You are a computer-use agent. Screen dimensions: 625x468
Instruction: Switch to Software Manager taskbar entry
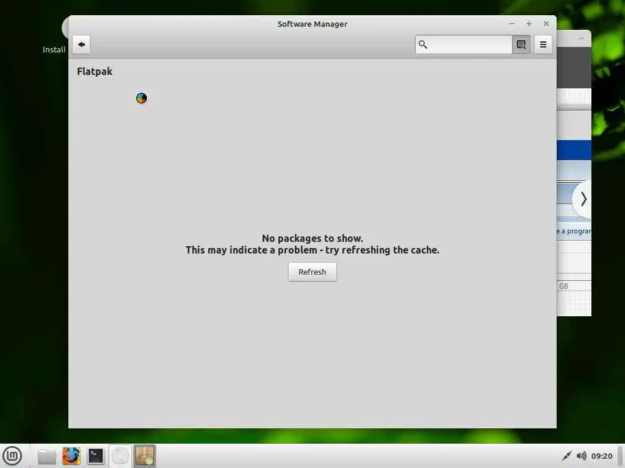tap(144, 456)
